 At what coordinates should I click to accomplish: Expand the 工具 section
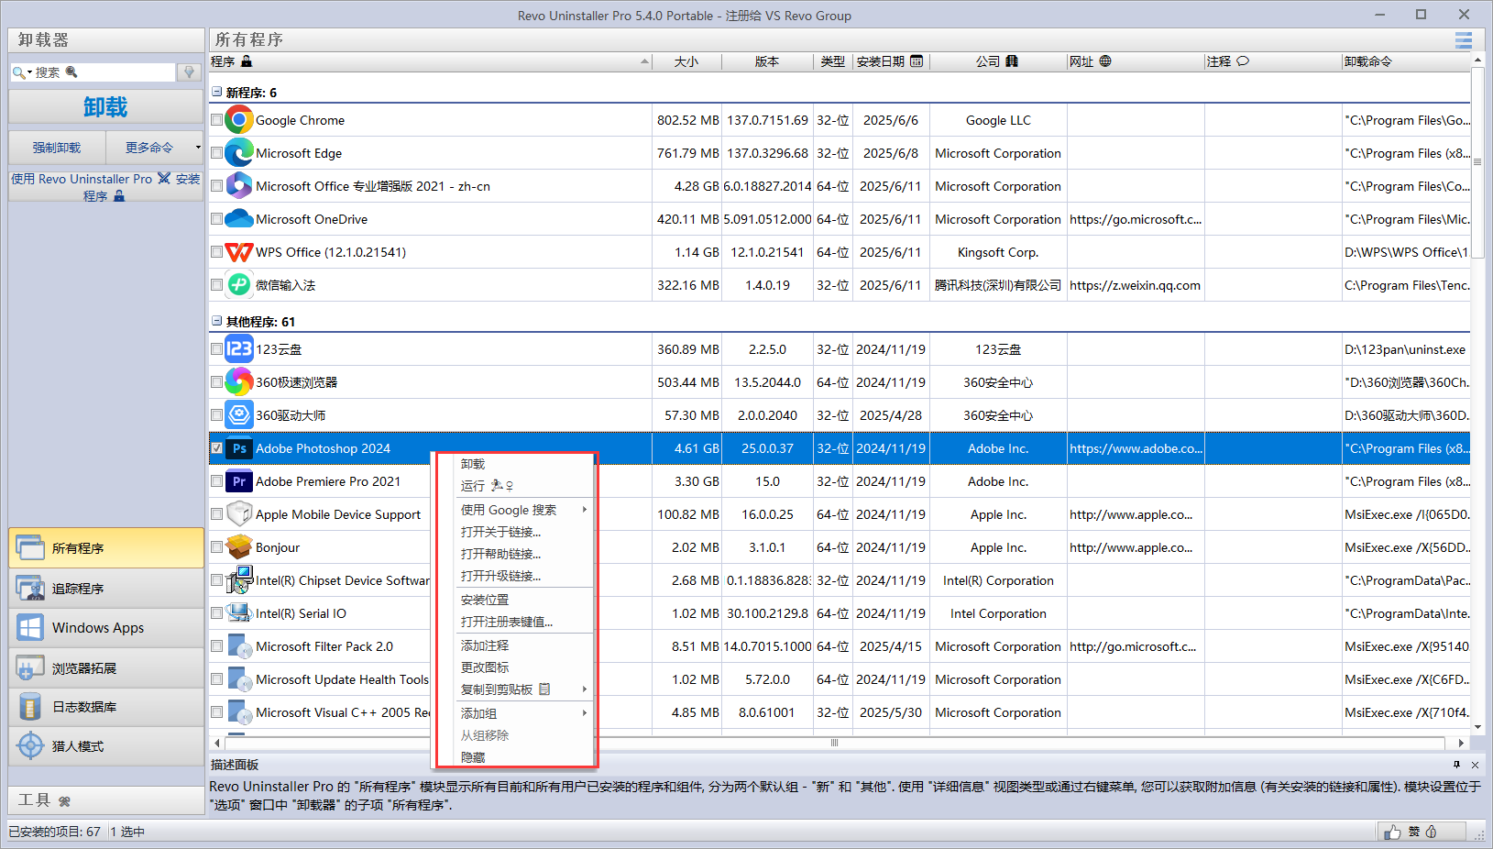pos(106,800)
